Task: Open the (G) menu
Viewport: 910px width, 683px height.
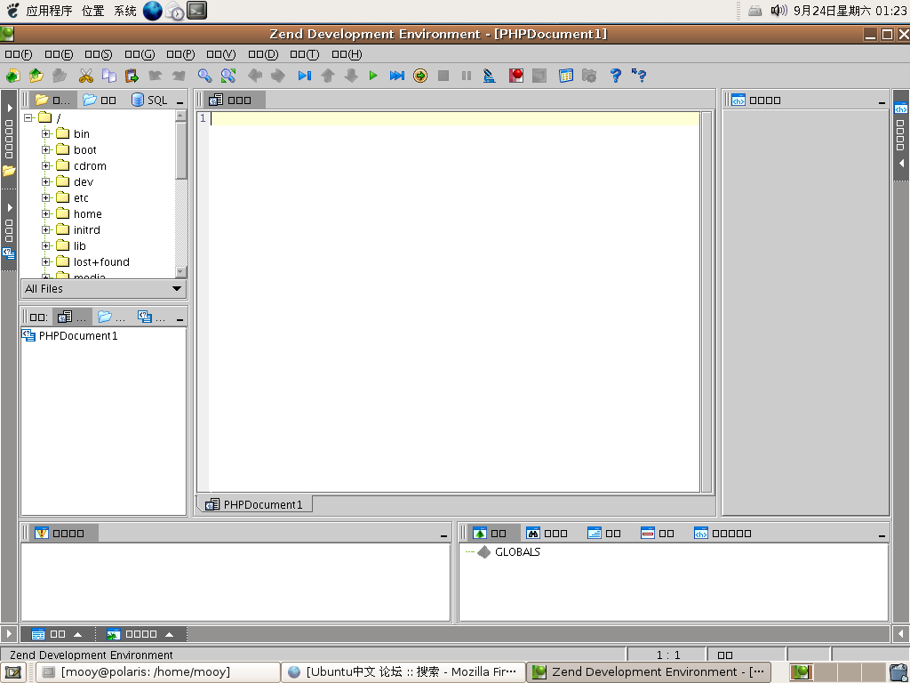Action: 140,54
